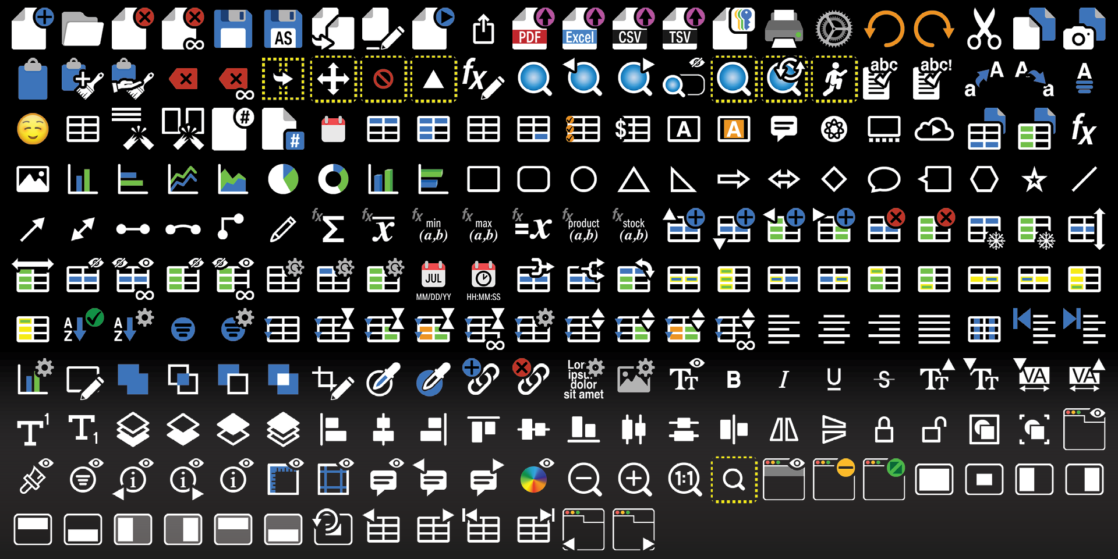Click the gear settings wheel icon in top row
Screen dimensions: 1118x559
[834, 29]
